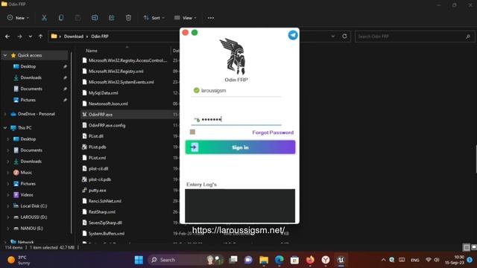This screenshot has height=268, width=477.
Task: Open the weather widget showing 31°C
Action: click(19, 260)
